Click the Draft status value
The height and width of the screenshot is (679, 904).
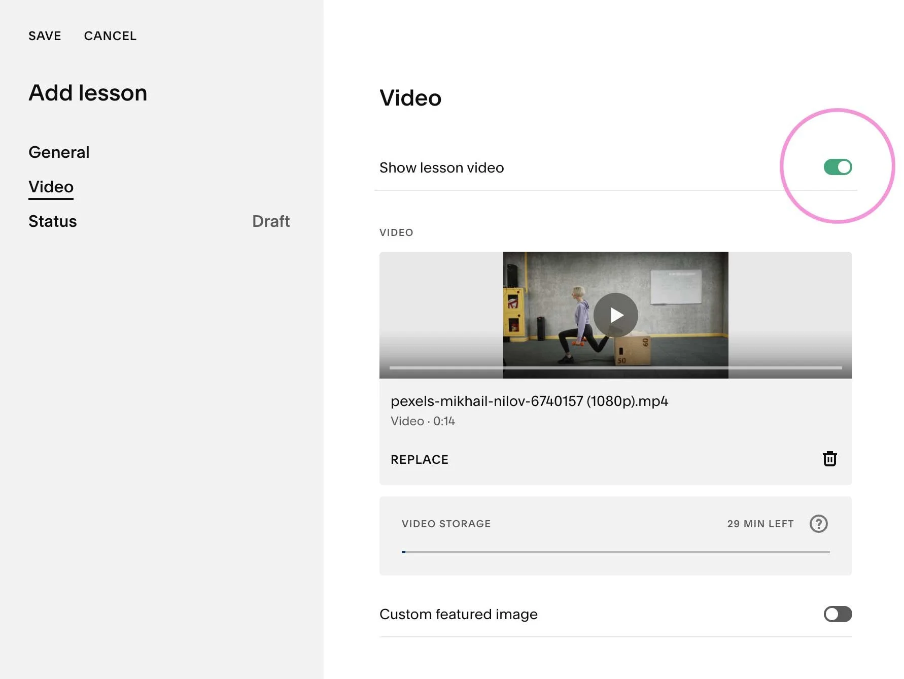point(271,221)
